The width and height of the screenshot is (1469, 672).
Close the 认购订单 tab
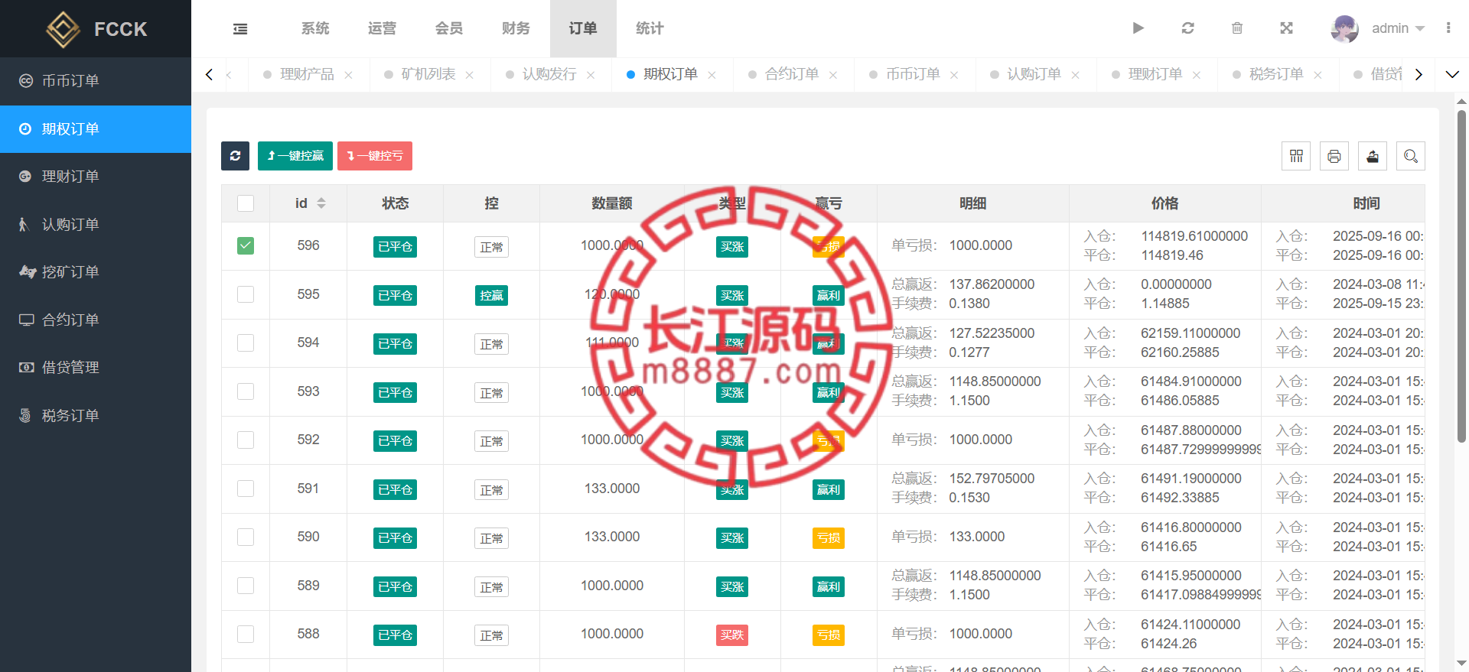click(x=1075, y=75)
